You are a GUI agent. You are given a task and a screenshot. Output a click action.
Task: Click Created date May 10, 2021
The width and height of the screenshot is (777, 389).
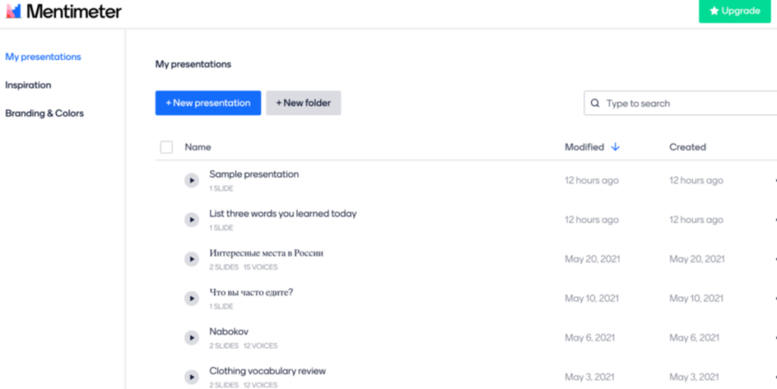(x=697, y=299)
